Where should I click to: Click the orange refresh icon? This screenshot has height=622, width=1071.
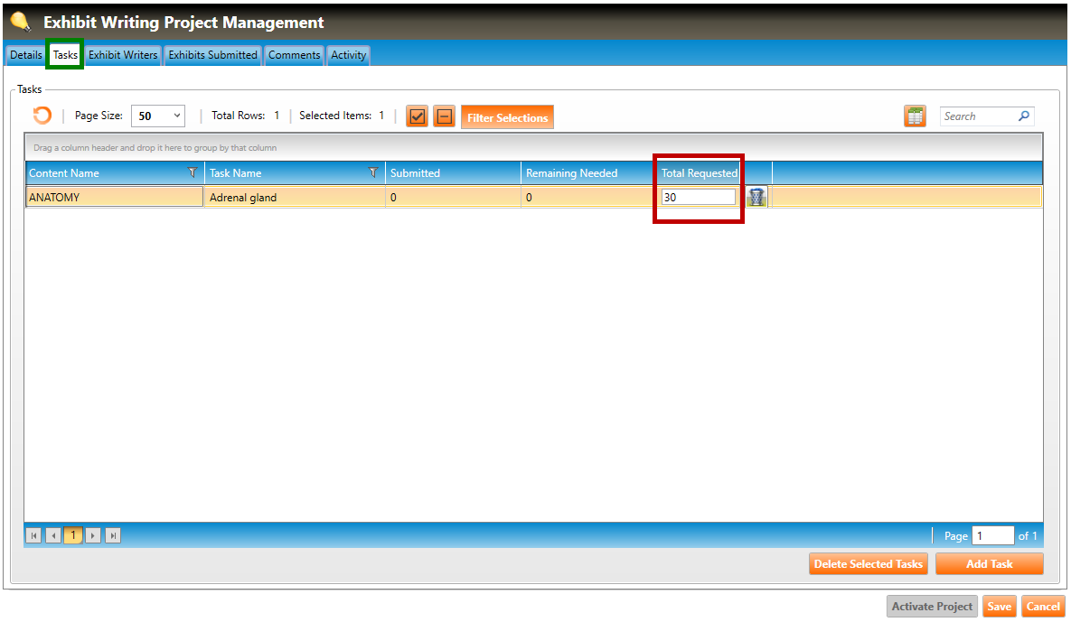[42, 116]
